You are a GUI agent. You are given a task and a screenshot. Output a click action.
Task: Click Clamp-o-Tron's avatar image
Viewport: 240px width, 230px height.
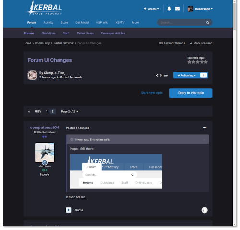32,75
